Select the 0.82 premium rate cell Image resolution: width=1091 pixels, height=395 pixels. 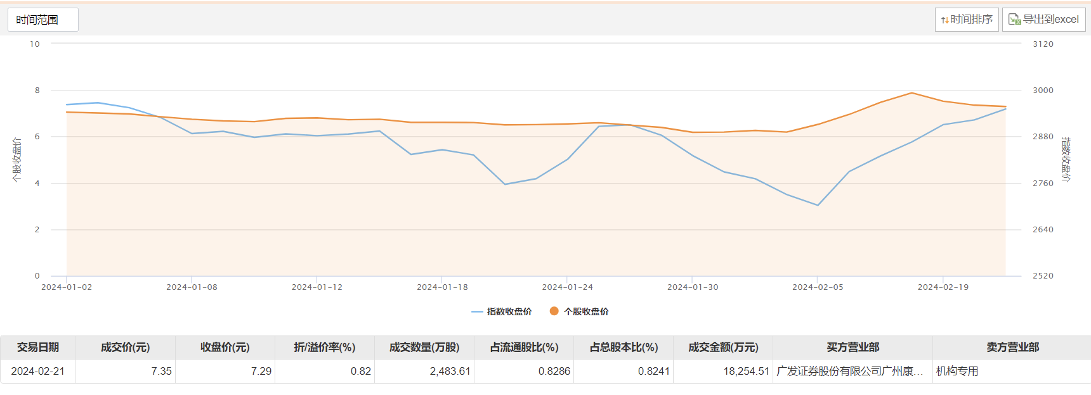pyautogui.click(x=325, y=371)
